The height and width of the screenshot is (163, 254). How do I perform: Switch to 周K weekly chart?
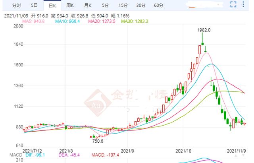click(70, 6)
